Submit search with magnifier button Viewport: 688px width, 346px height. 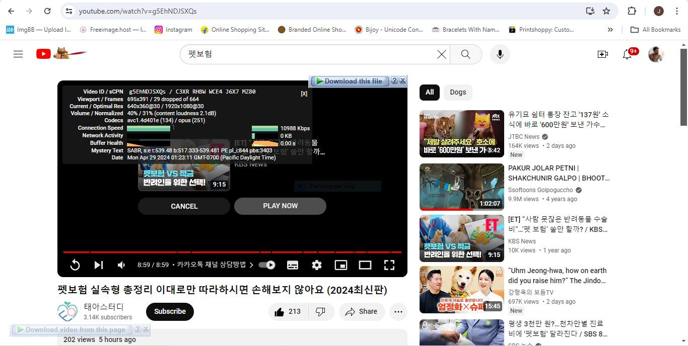click(466, 54)
